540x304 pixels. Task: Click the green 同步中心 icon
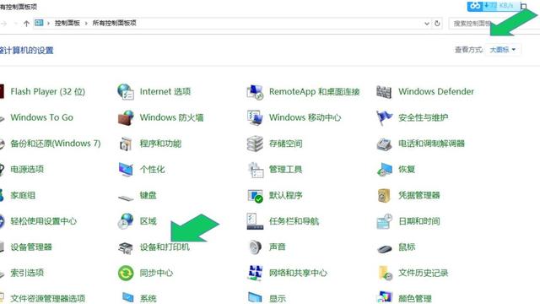click(126, 273)
